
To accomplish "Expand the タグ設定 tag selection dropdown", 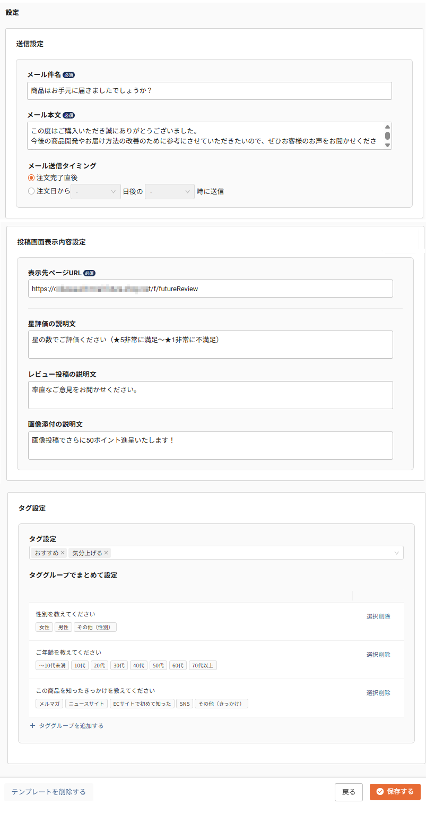I will pos(396,553).
